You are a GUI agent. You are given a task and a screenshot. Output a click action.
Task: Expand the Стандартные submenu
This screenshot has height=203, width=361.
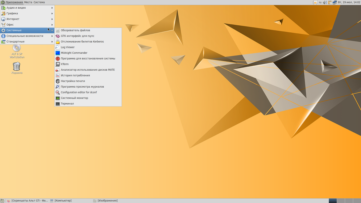pyautogui.click(x=27, y=42)
